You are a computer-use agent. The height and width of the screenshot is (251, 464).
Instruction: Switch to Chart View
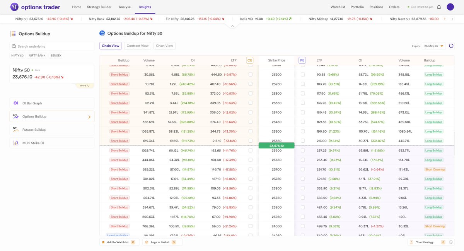(164, 46)
